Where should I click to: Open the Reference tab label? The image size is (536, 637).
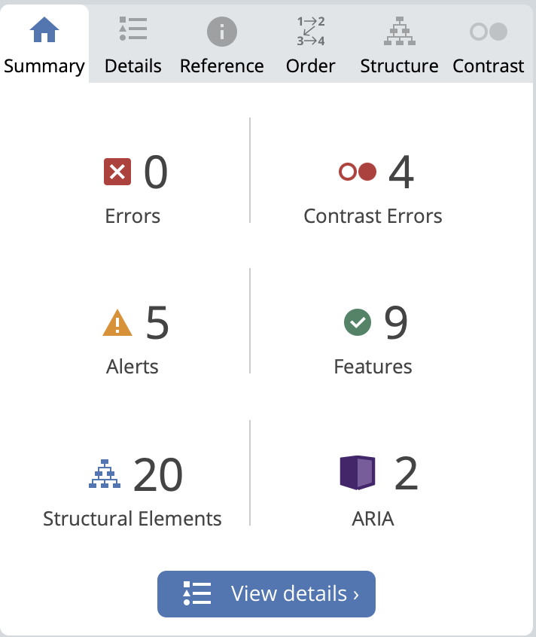tap(221, 66)
